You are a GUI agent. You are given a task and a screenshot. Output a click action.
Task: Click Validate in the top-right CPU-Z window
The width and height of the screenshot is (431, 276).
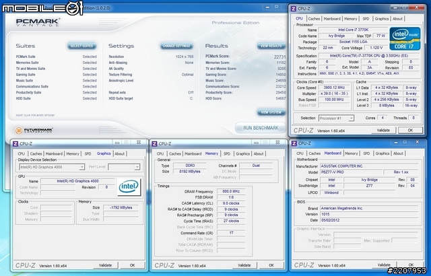tap(383, 131)
